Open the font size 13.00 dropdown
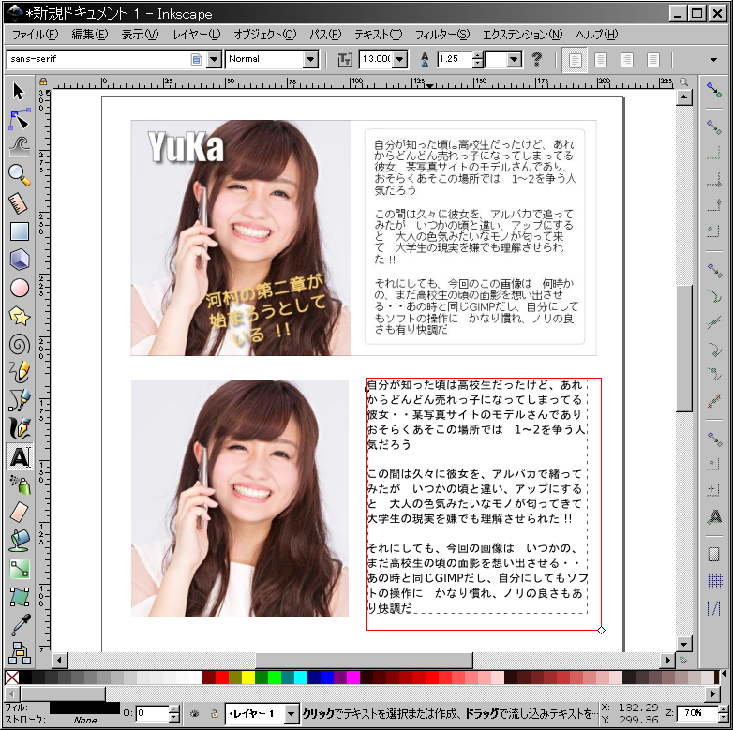 tap(399, 59)
